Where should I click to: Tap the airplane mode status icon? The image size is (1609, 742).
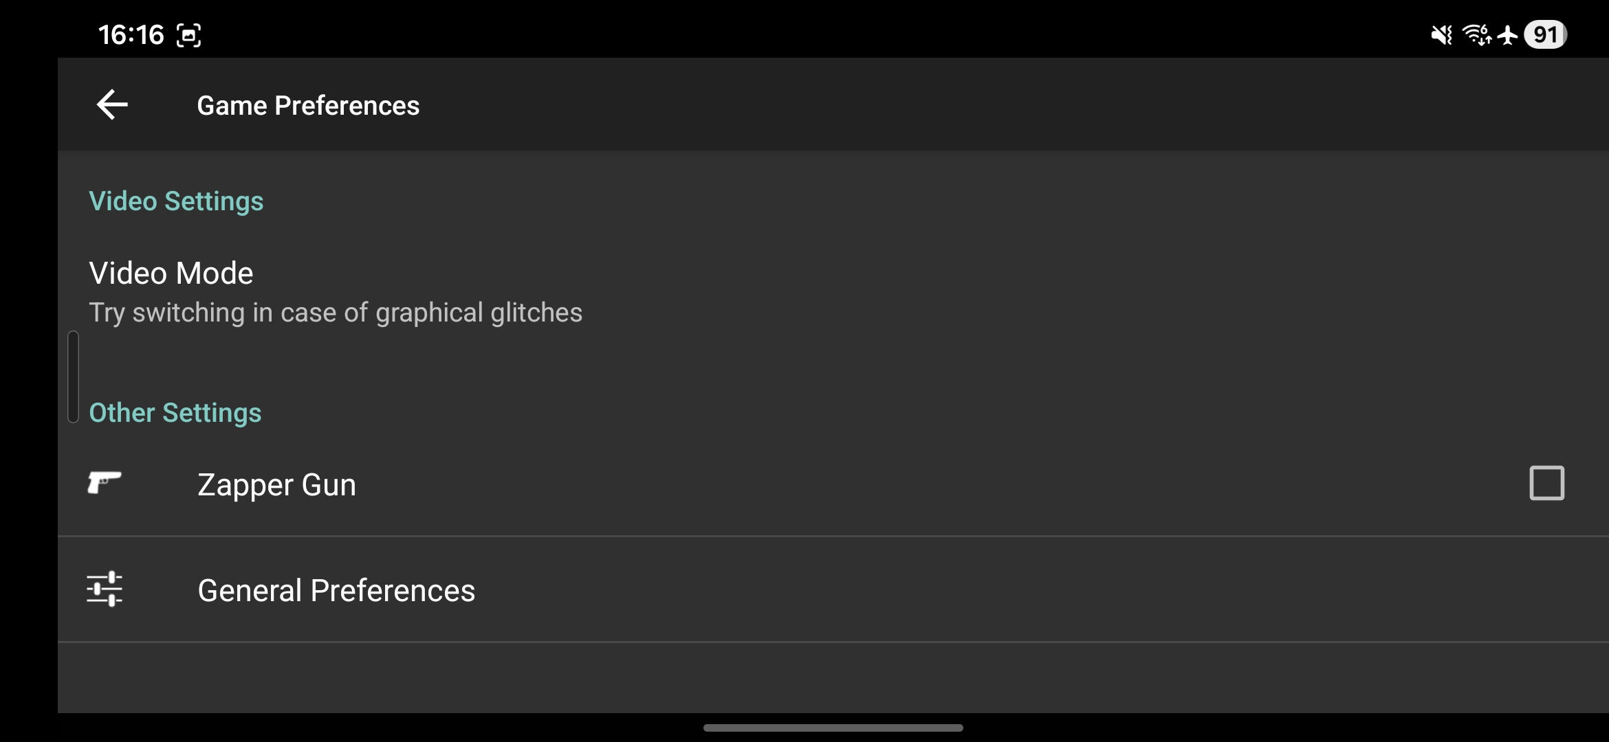pyautogui.click(x=1508, y=34)
